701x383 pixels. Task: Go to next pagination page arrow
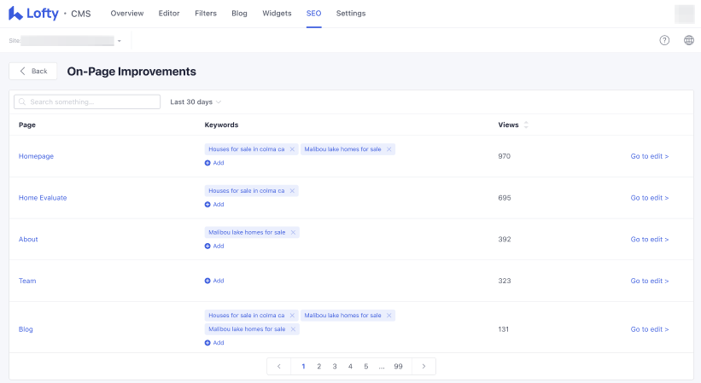tap(424, 367)
